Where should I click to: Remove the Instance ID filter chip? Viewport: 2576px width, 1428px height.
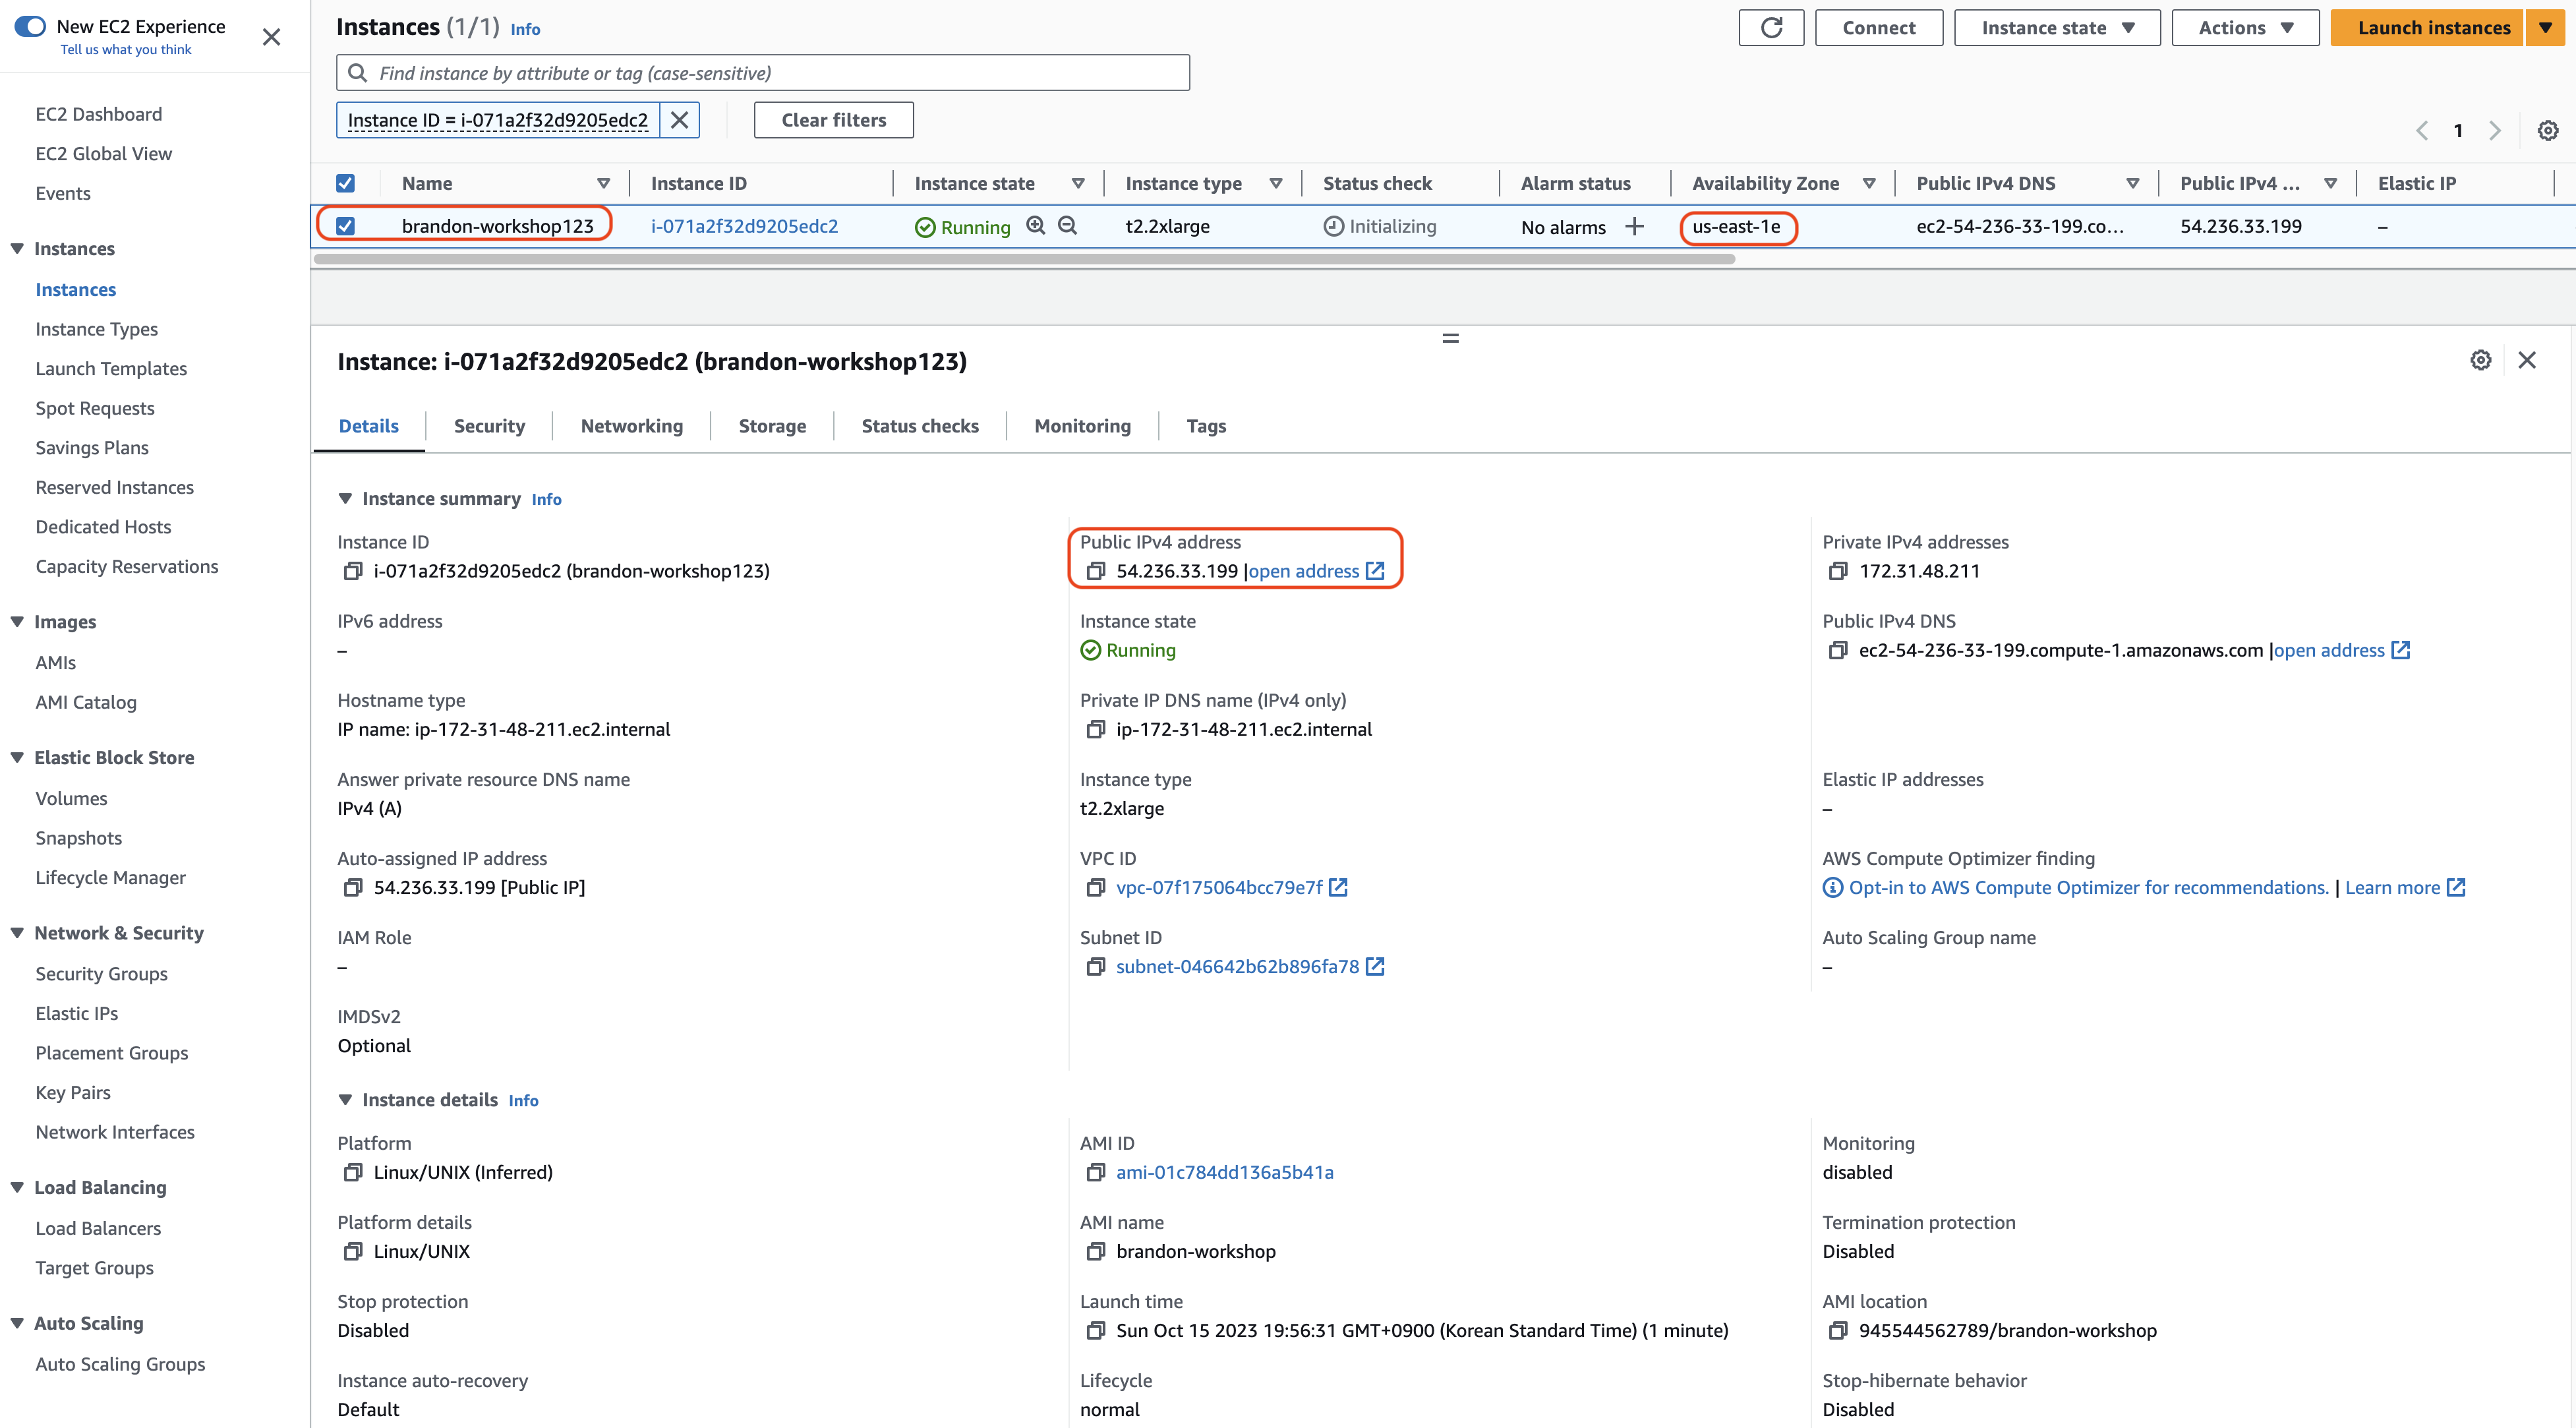680,120
